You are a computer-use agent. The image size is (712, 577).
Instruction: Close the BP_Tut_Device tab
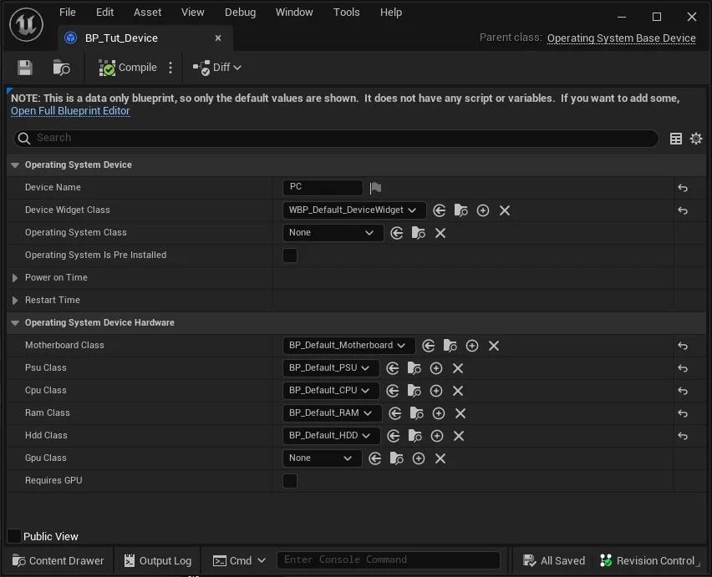(x=218, y=38)
